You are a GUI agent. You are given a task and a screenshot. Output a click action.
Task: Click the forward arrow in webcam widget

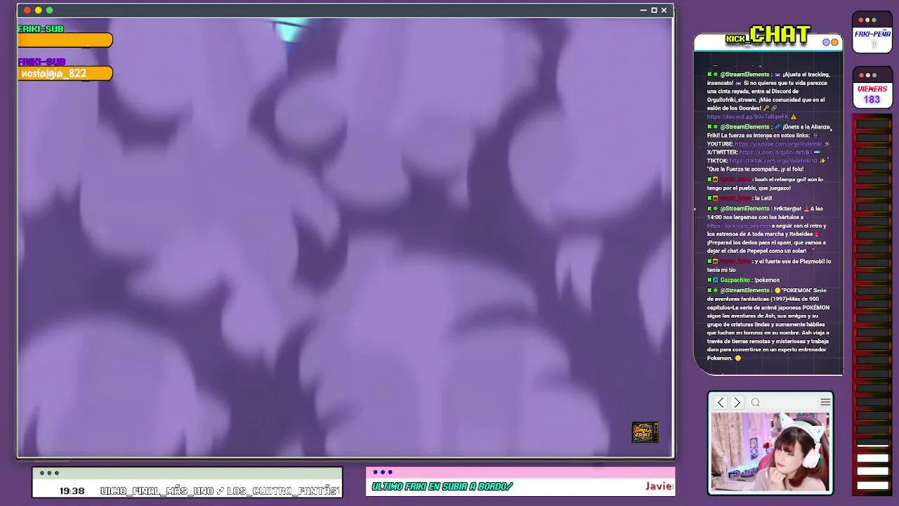737,403
